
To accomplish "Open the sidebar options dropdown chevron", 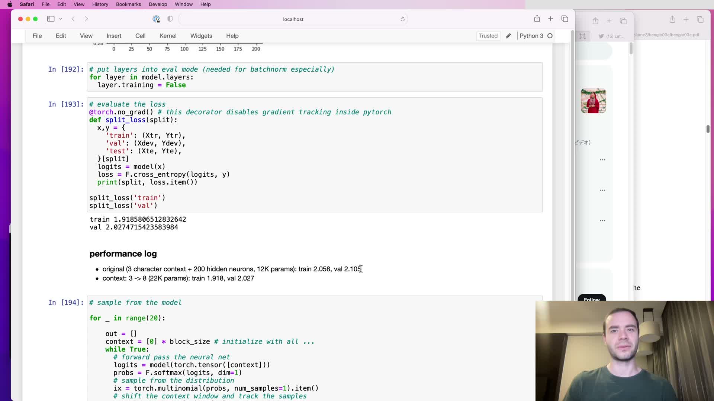I will point(61,19).
